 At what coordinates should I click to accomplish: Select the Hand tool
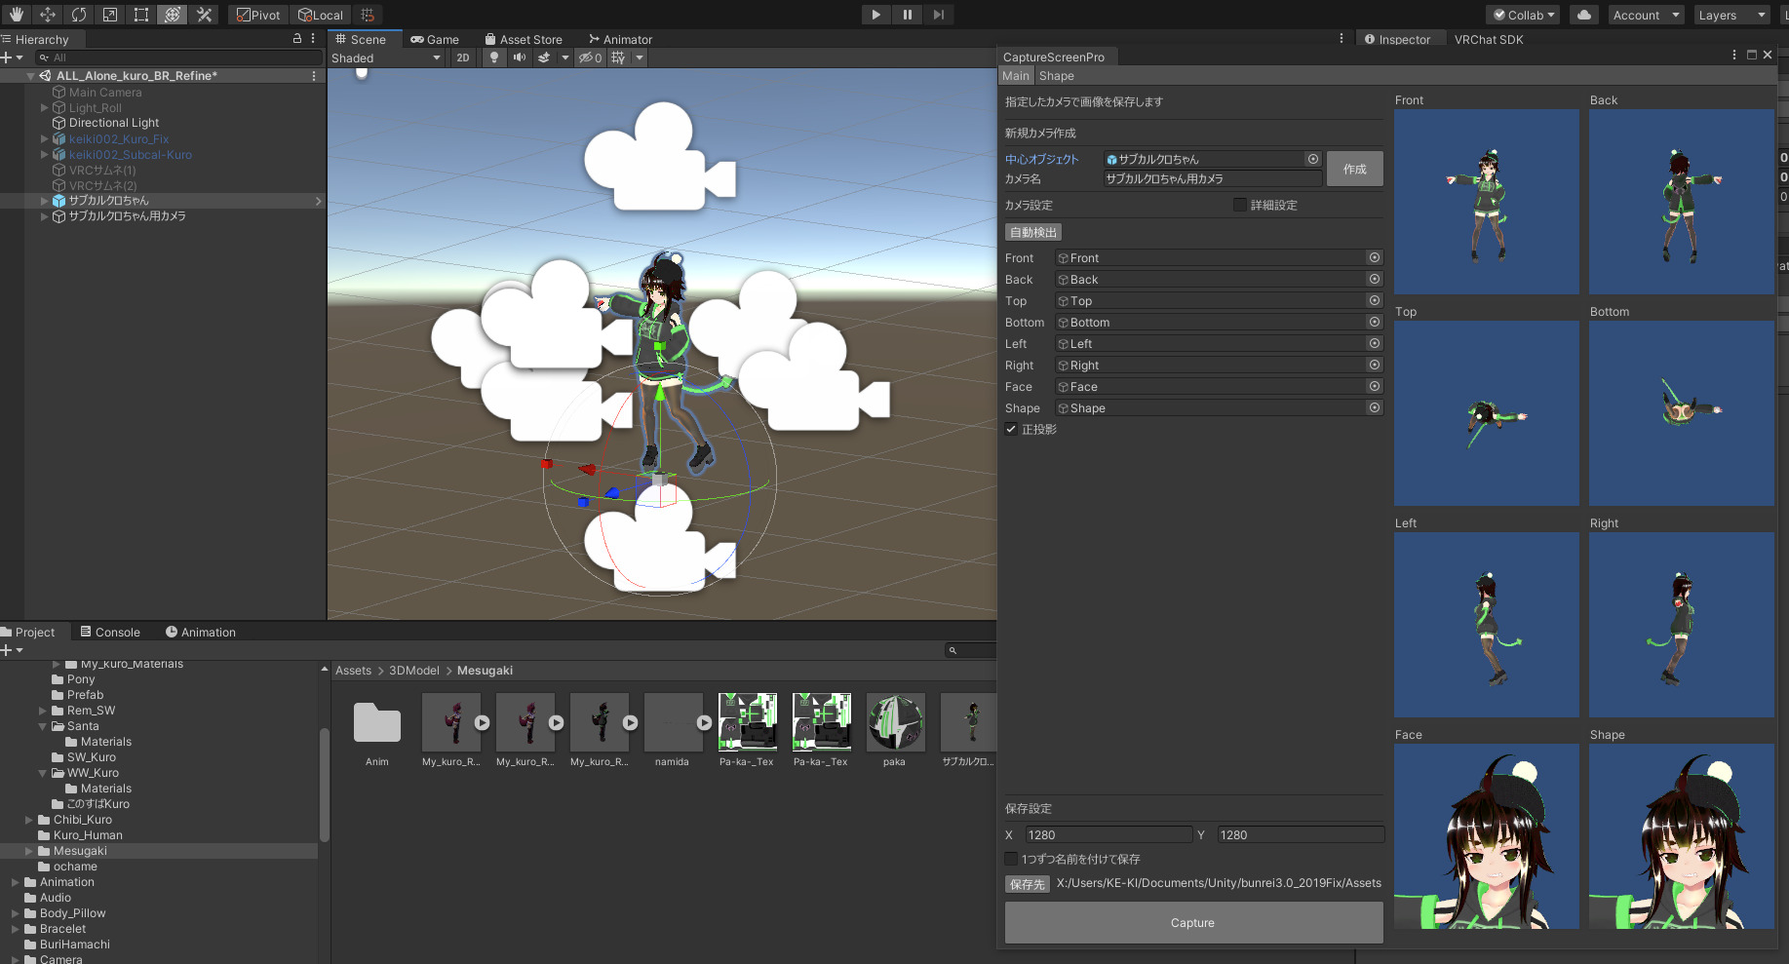[x=17, y=15]
